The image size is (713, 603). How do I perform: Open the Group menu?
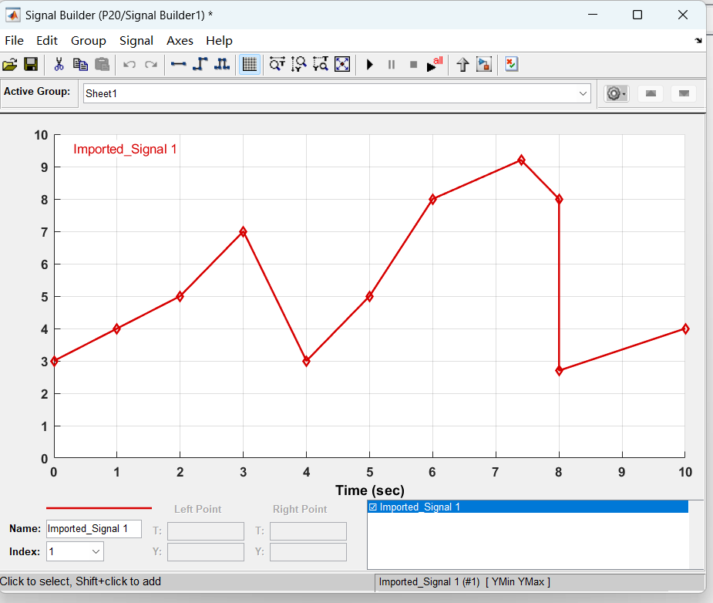[88, 41]
